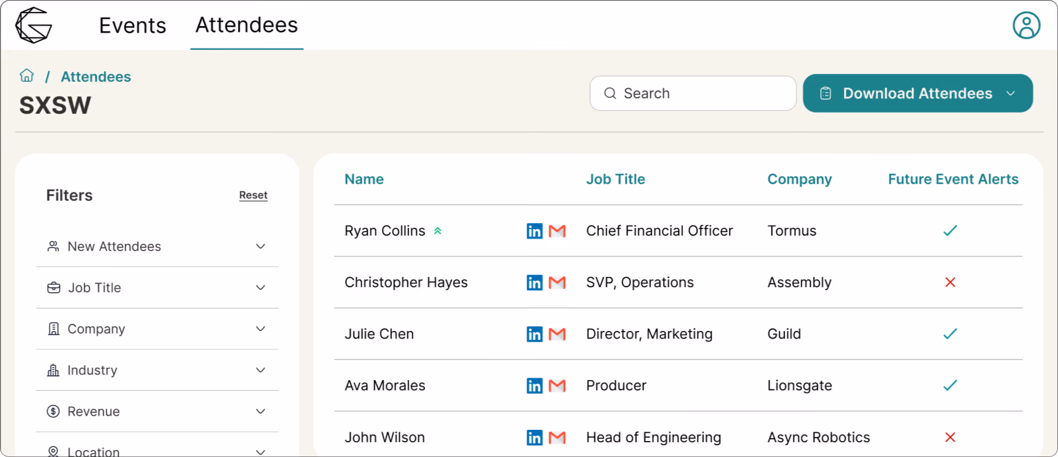Email John Wilson via Gmail icon
The image size is (1058, 457).
pos(557,437)
